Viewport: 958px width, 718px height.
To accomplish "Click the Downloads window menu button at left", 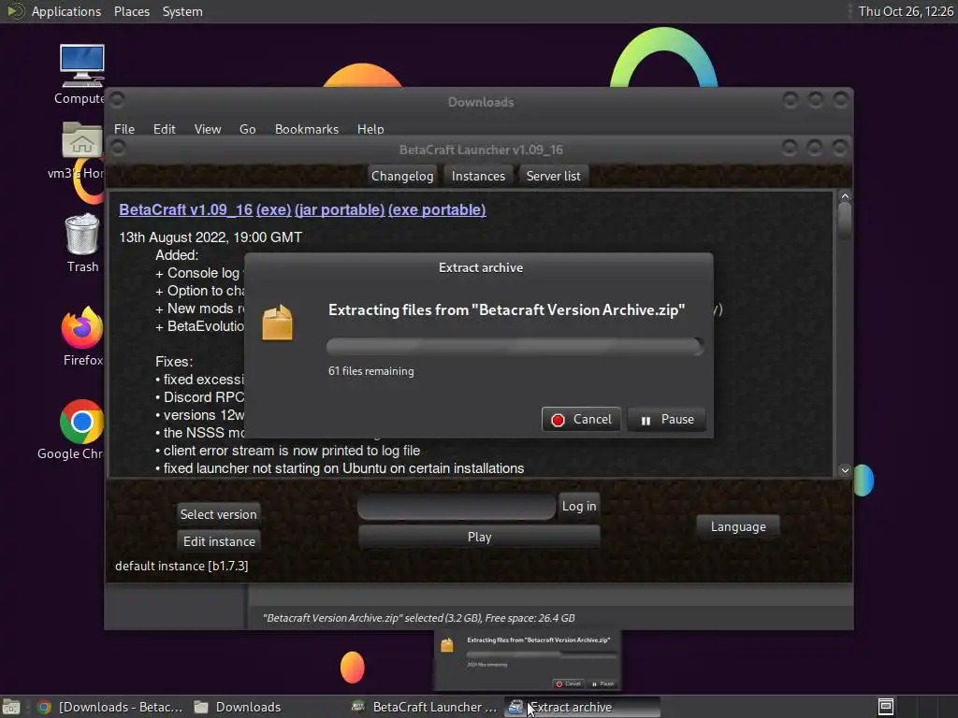I will tap(118, 99).
